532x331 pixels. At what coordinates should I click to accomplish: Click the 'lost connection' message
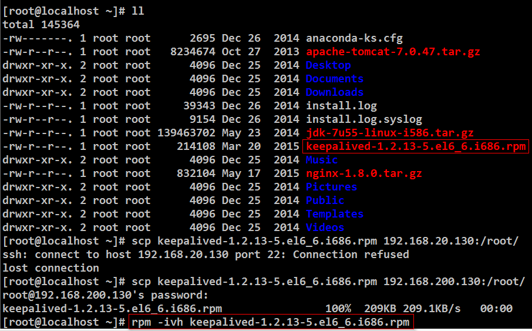coord(51,268)
